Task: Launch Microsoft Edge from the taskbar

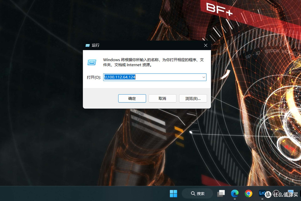Action: pos(235,193)
